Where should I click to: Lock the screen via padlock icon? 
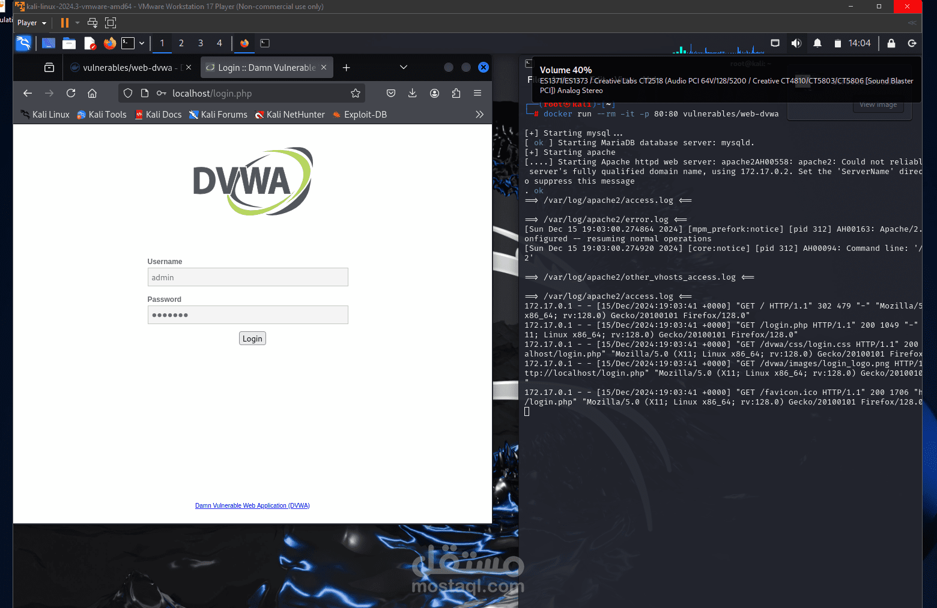tap(891, 43)
